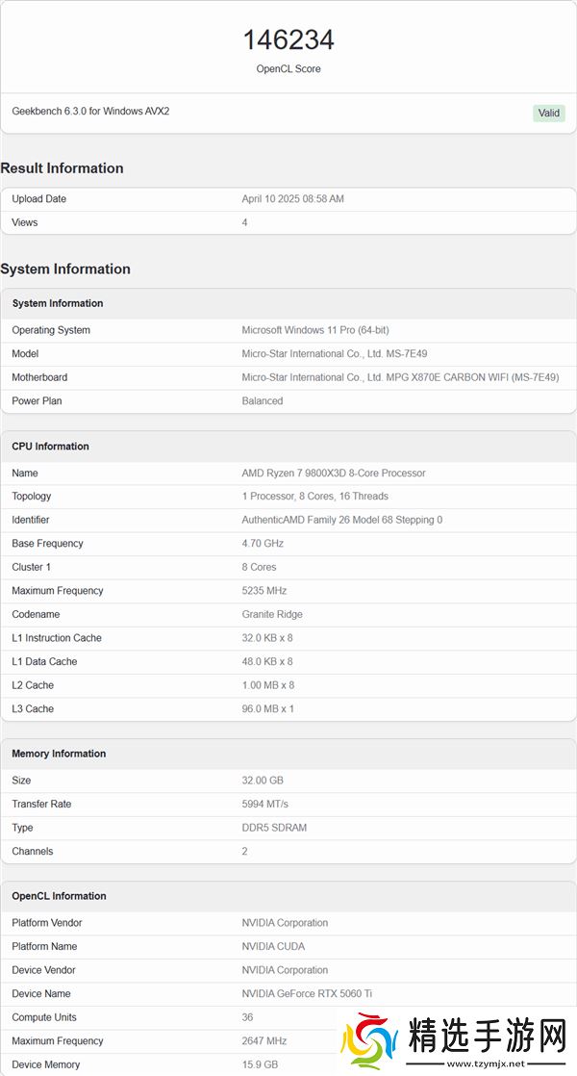Click the Views row
Viewport: 577px width, 1076px height.
(x=288, y=222)
